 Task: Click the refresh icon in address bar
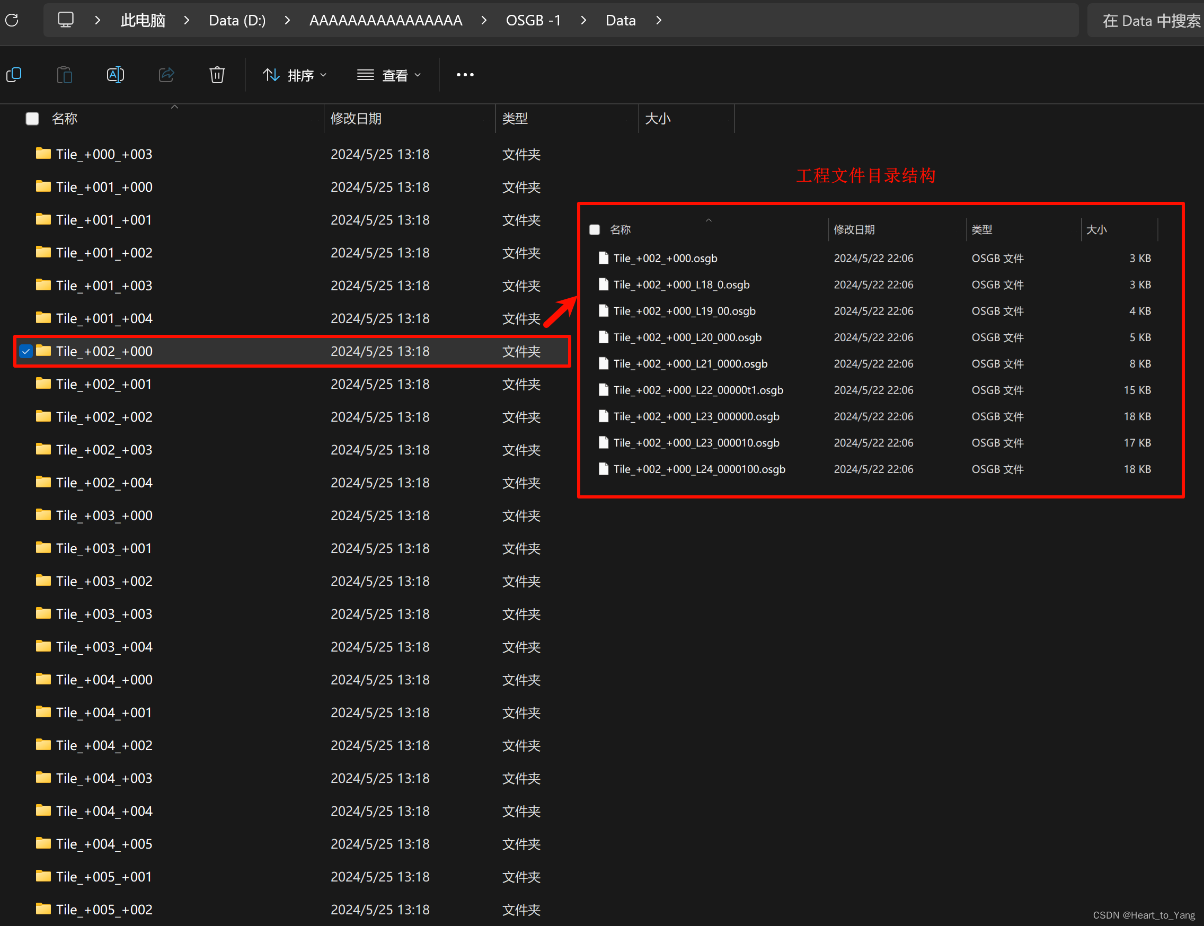pyautogui.click(x=12, y=20)
